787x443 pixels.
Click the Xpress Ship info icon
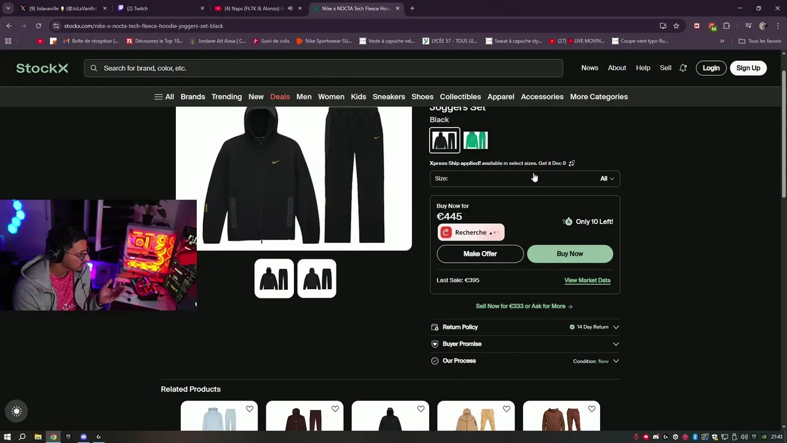tap(572, 163)
